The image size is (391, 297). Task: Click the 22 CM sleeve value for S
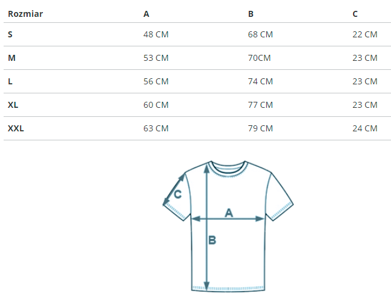click(364, 34)
